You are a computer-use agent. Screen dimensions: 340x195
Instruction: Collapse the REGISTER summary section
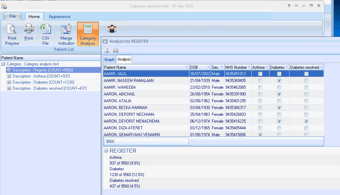pos(106,151)
